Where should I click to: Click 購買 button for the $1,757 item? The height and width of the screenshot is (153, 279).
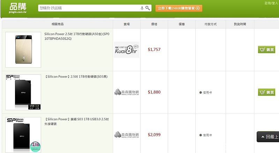pos(266,50)
